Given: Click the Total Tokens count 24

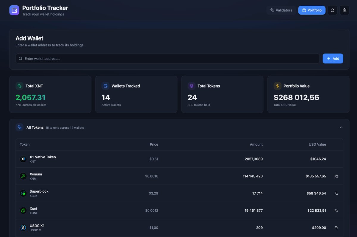Looking at the screenshot, I should [192, 97].
